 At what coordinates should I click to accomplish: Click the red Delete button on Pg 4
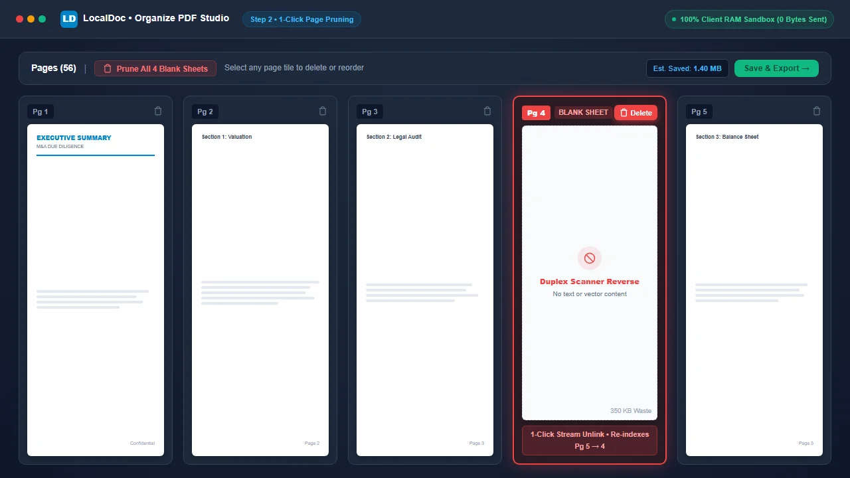tap(636, 113)
